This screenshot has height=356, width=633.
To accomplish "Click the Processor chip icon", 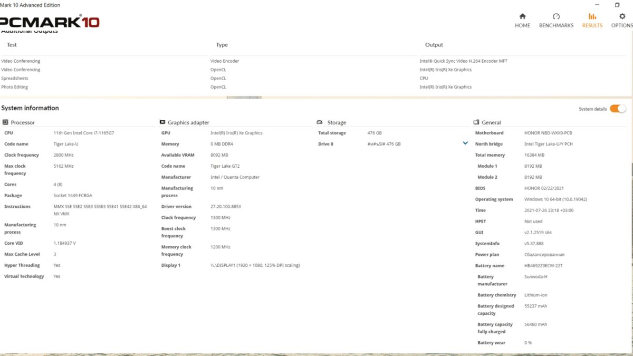I will coord(5,122).
